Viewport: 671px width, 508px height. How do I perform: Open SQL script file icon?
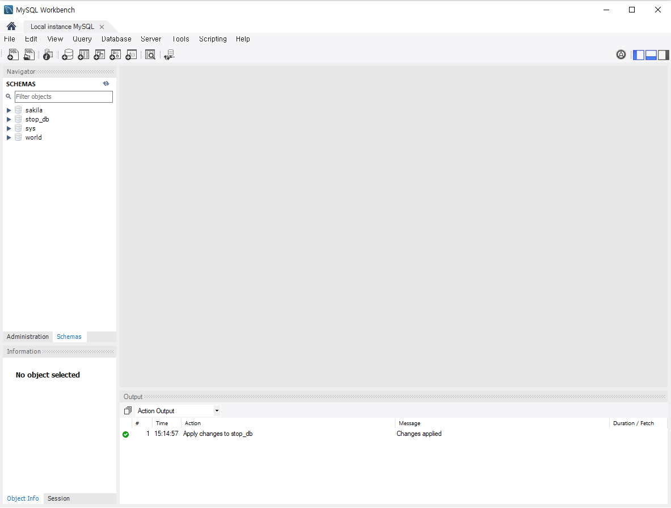(29, 54)
